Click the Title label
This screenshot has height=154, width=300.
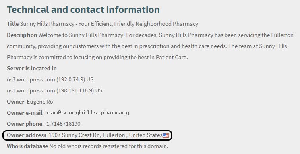13,24
